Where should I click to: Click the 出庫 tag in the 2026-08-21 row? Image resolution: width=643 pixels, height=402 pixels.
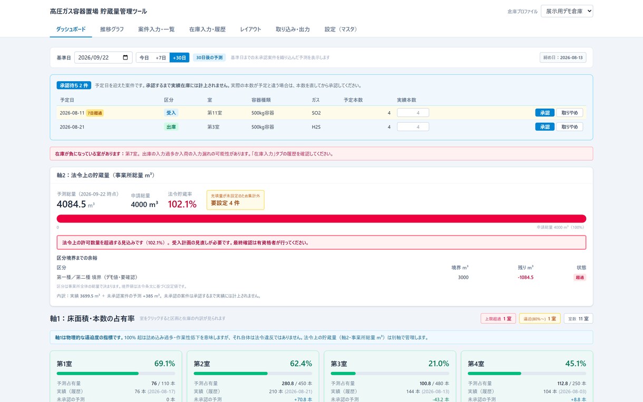171,127
